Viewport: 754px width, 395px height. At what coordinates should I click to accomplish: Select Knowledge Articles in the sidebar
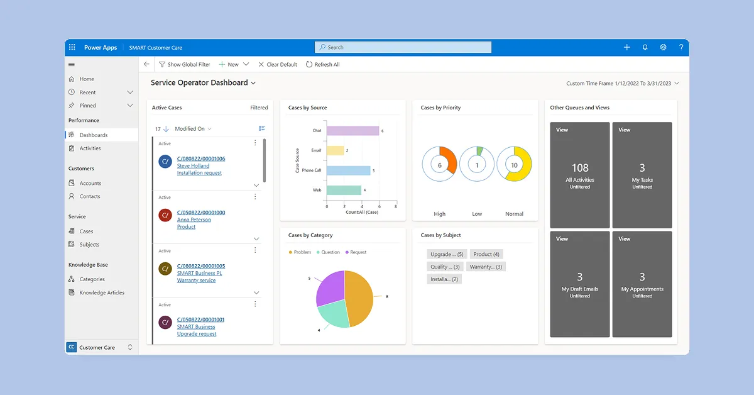tap(102, 292)
